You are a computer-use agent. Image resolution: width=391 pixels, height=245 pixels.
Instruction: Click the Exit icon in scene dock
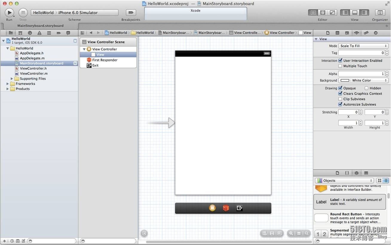pyautogui.click(x=239, y=208)
